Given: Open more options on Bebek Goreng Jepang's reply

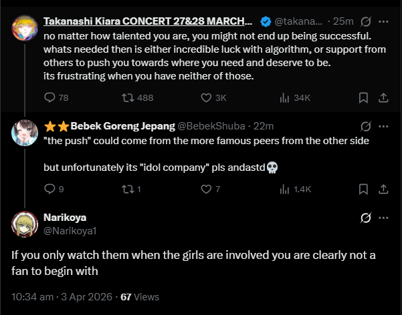Looking at the screenshot, I should pos(383,125).
